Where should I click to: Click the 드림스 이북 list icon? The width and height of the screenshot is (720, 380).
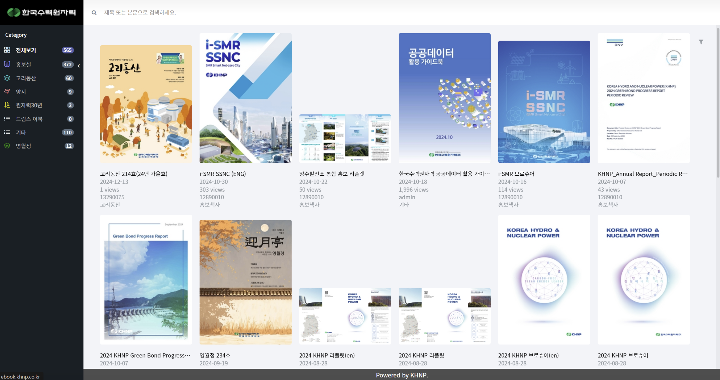tap(7, 119)
